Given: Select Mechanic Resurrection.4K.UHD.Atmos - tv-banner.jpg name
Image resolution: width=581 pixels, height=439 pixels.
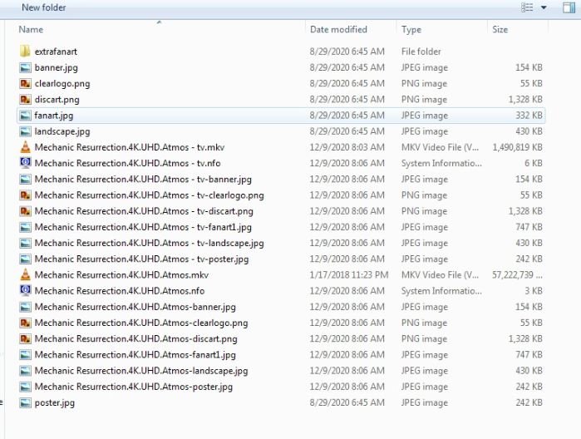Looking at the screenshot, I should point(143,180).
